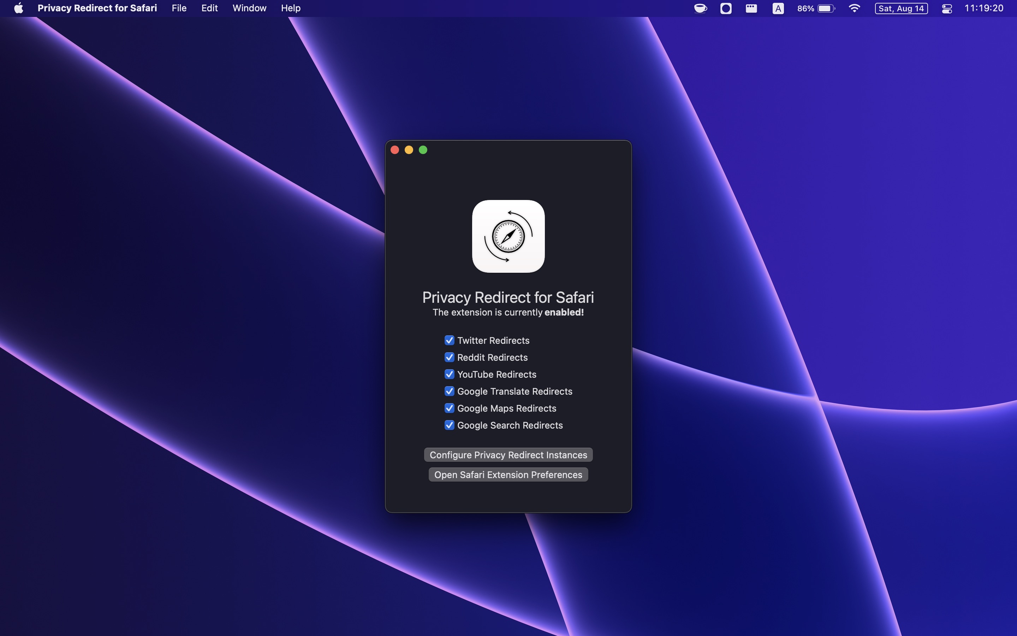The height and width of the screenshot is (636, 1017).
Task: Open Safari Extension Preferences
Action: coord(508,474)
